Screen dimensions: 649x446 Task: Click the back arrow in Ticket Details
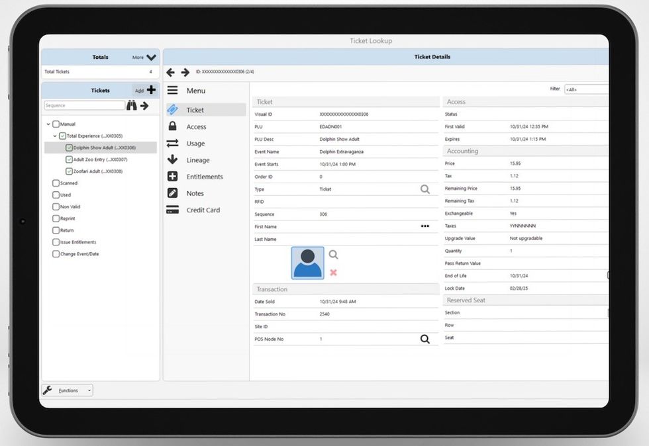171,72
